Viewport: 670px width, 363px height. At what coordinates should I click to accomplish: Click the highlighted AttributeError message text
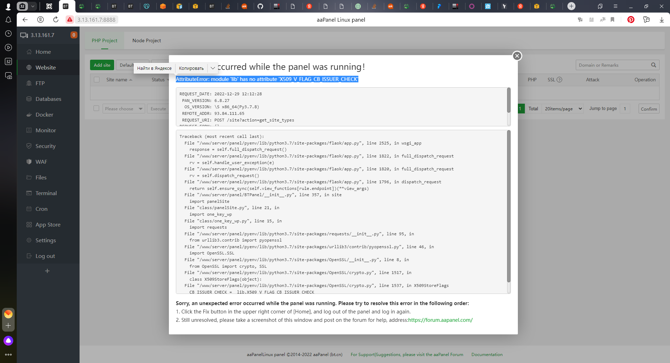click(x=267, y=79)
